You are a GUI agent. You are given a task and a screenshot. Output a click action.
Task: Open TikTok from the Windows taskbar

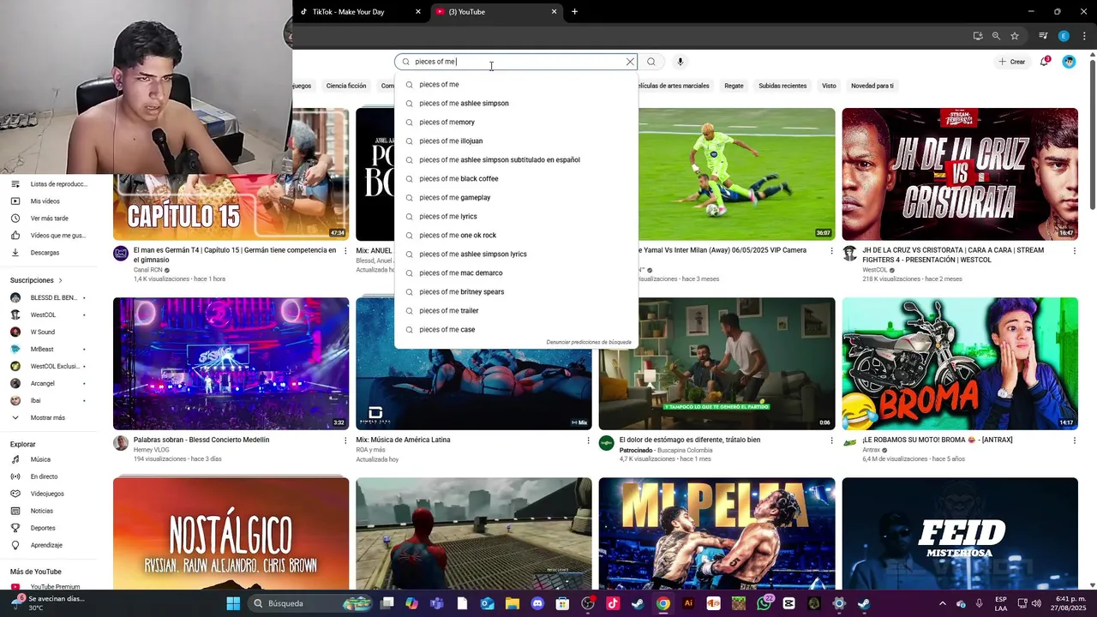613,603
